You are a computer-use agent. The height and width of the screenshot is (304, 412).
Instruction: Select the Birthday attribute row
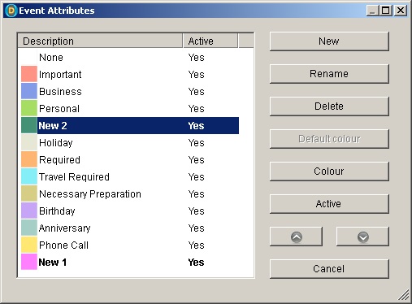click(x=130, y=211)
